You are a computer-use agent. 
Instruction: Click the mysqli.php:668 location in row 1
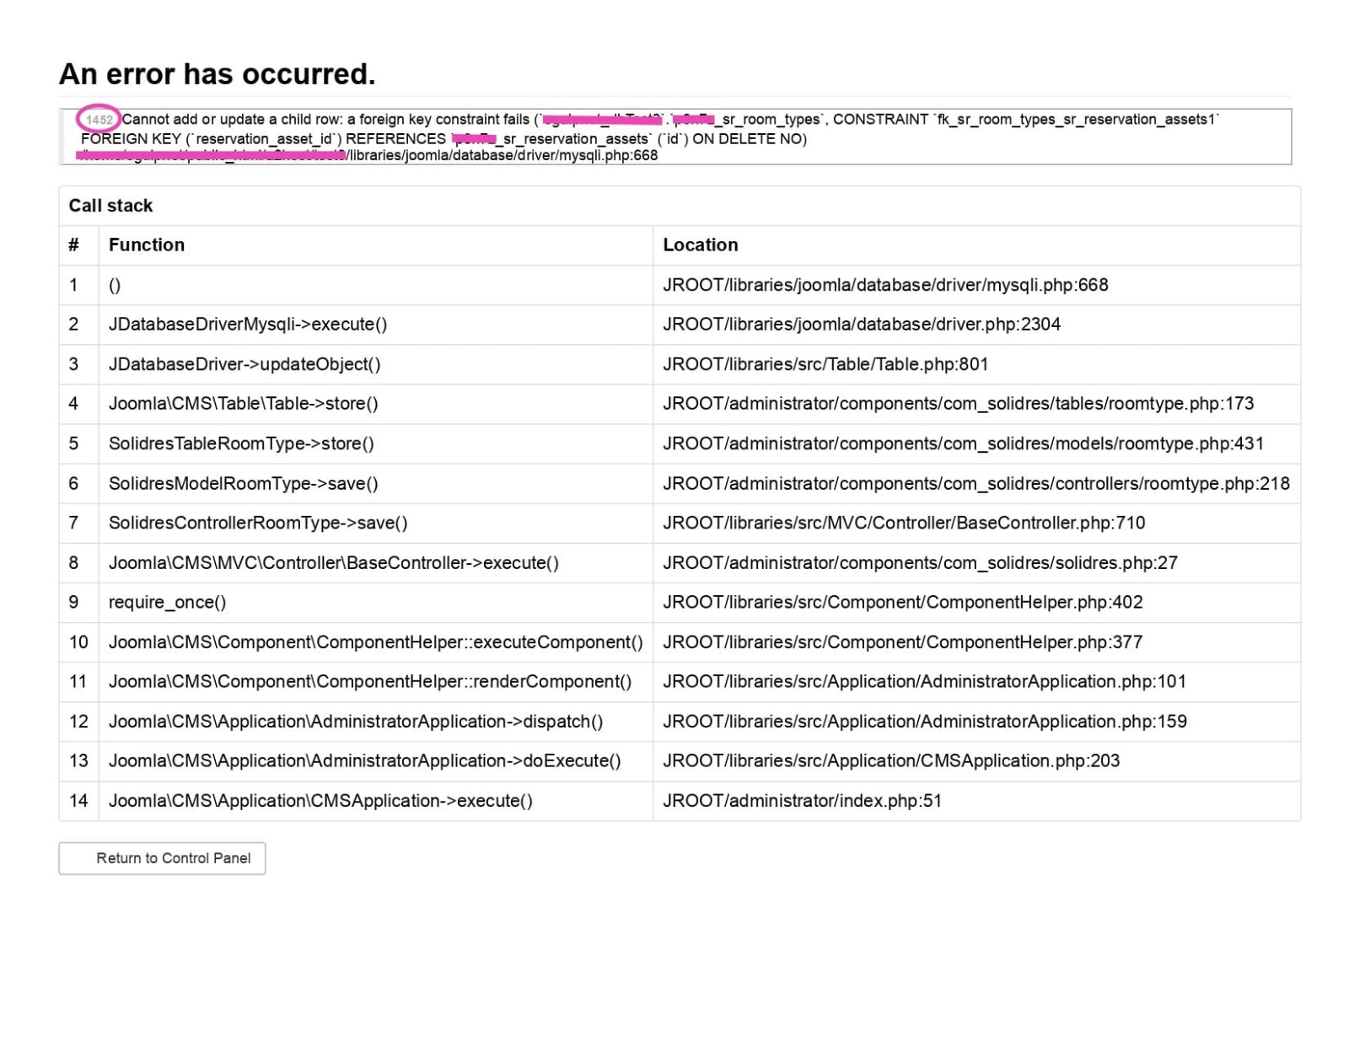(885, 285)
